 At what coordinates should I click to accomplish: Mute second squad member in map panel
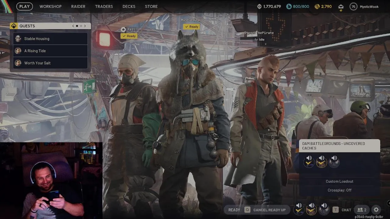[x=321, y=162]
